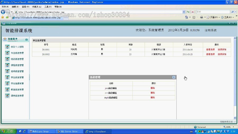Click the icon beside 学生信息管理
The width and height of the screenshot is (238, 134).
[x=7, y=77]
